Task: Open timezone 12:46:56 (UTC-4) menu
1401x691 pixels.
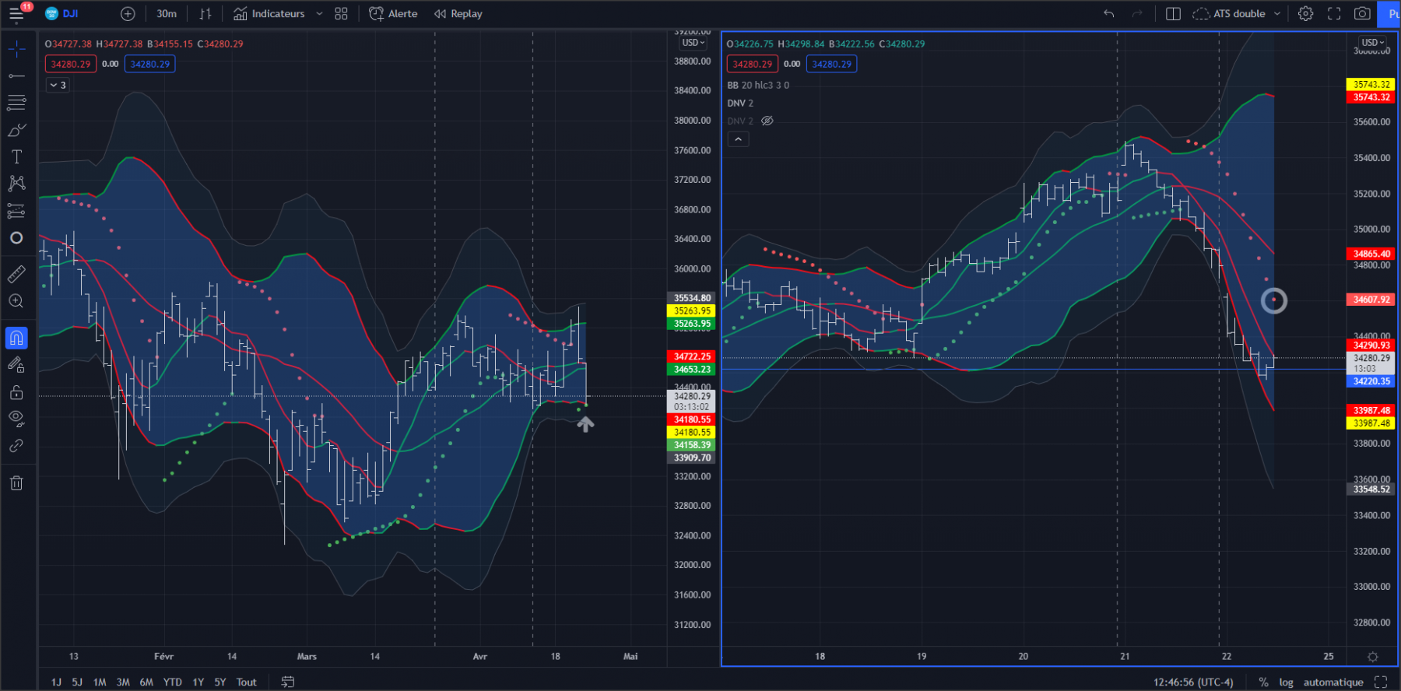Action: click(1193, 682)
